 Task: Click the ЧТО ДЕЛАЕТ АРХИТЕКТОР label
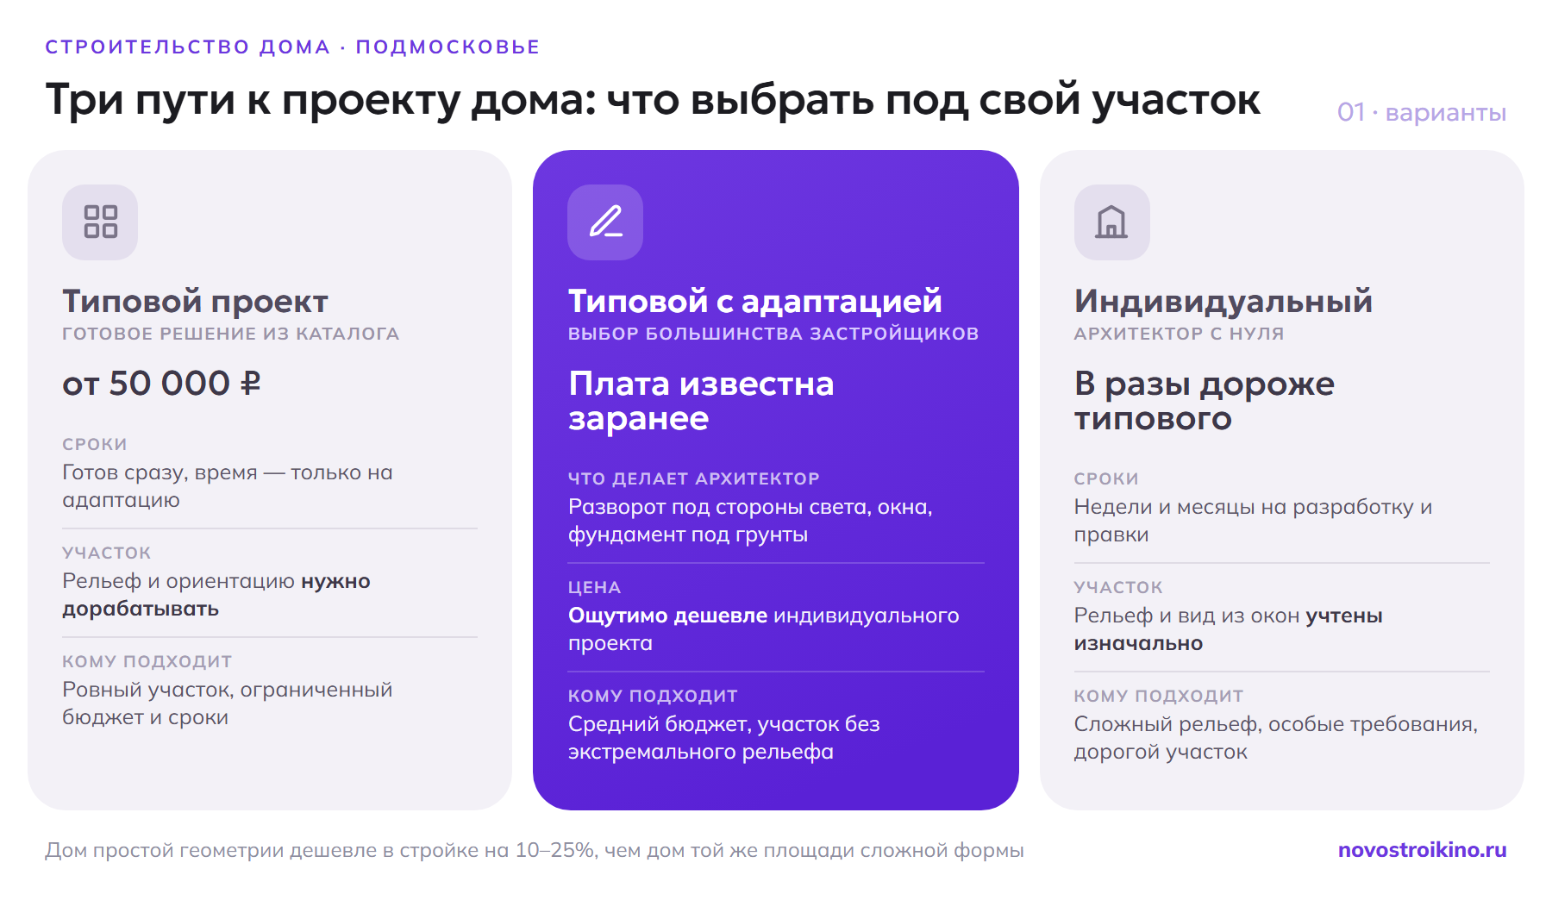pos(693,478)
